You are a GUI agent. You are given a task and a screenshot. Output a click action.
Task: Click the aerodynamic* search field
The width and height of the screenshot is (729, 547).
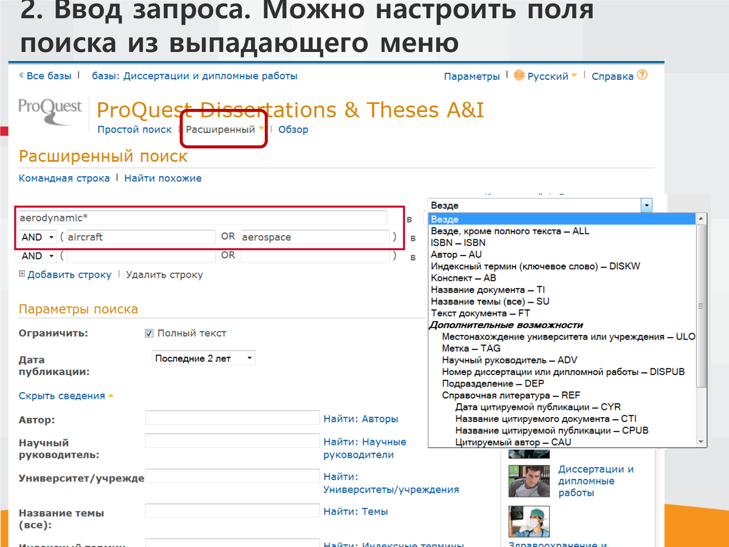click(x=202, y=218)
